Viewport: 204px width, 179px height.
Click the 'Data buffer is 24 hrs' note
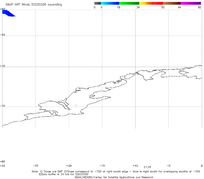pos(63,174)
